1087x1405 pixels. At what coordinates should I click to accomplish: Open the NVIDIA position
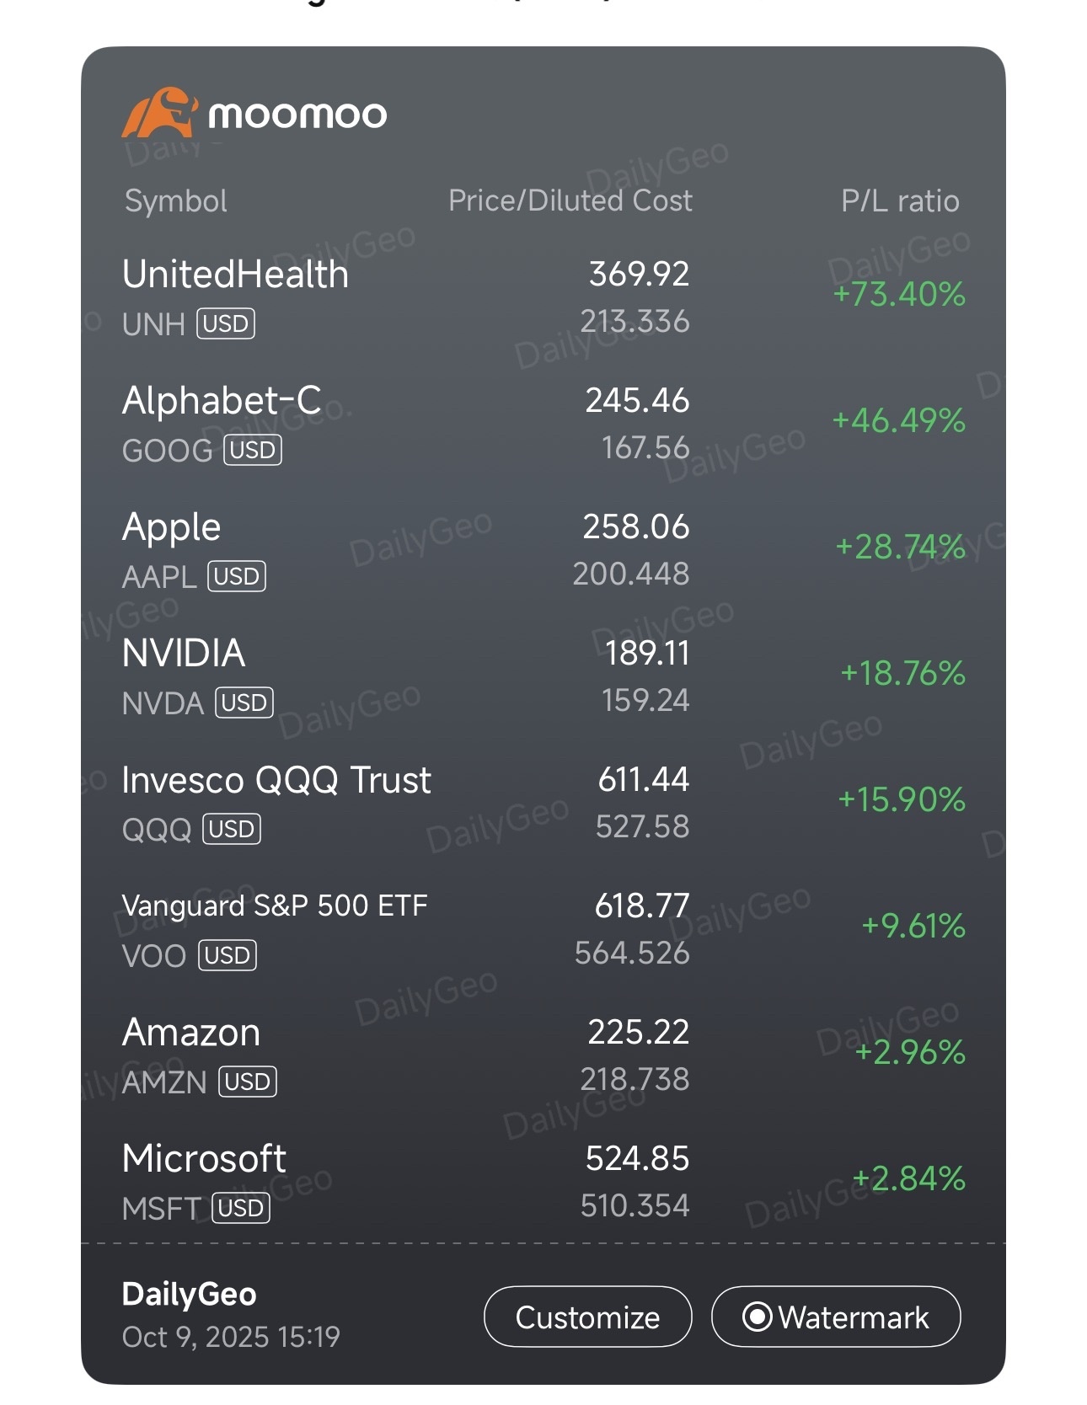click(x=184, y=654)
